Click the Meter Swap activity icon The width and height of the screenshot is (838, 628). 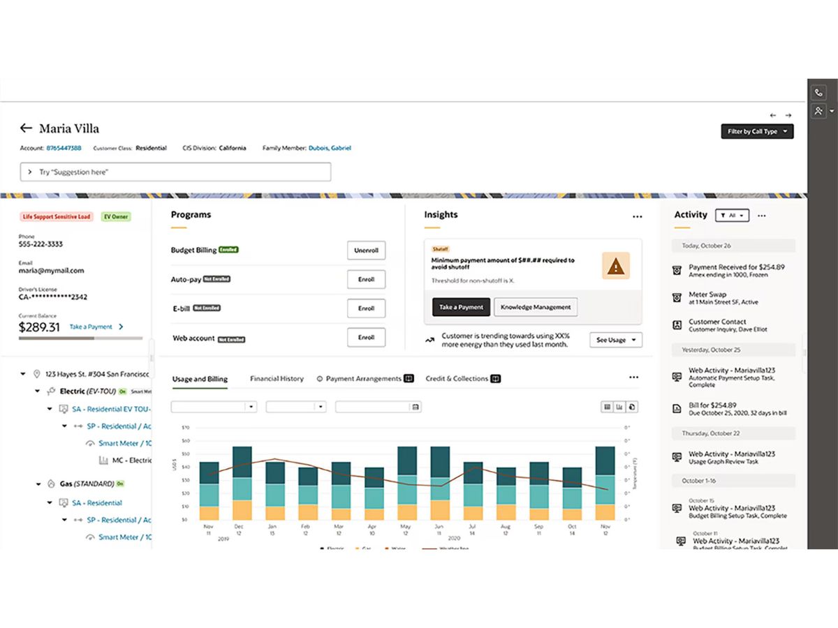point(677,298)
